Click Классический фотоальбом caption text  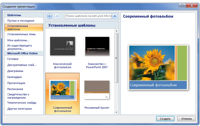(x=63, y=66)
